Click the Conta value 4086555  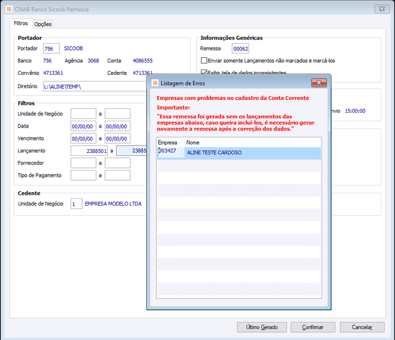tap(142, 61)
